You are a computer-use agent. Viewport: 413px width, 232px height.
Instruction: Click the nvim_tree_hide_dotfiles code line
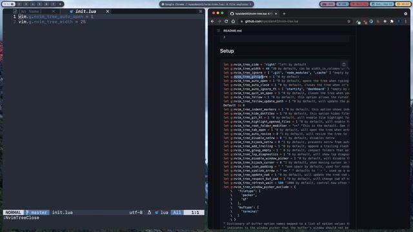[x=286, y=113]
